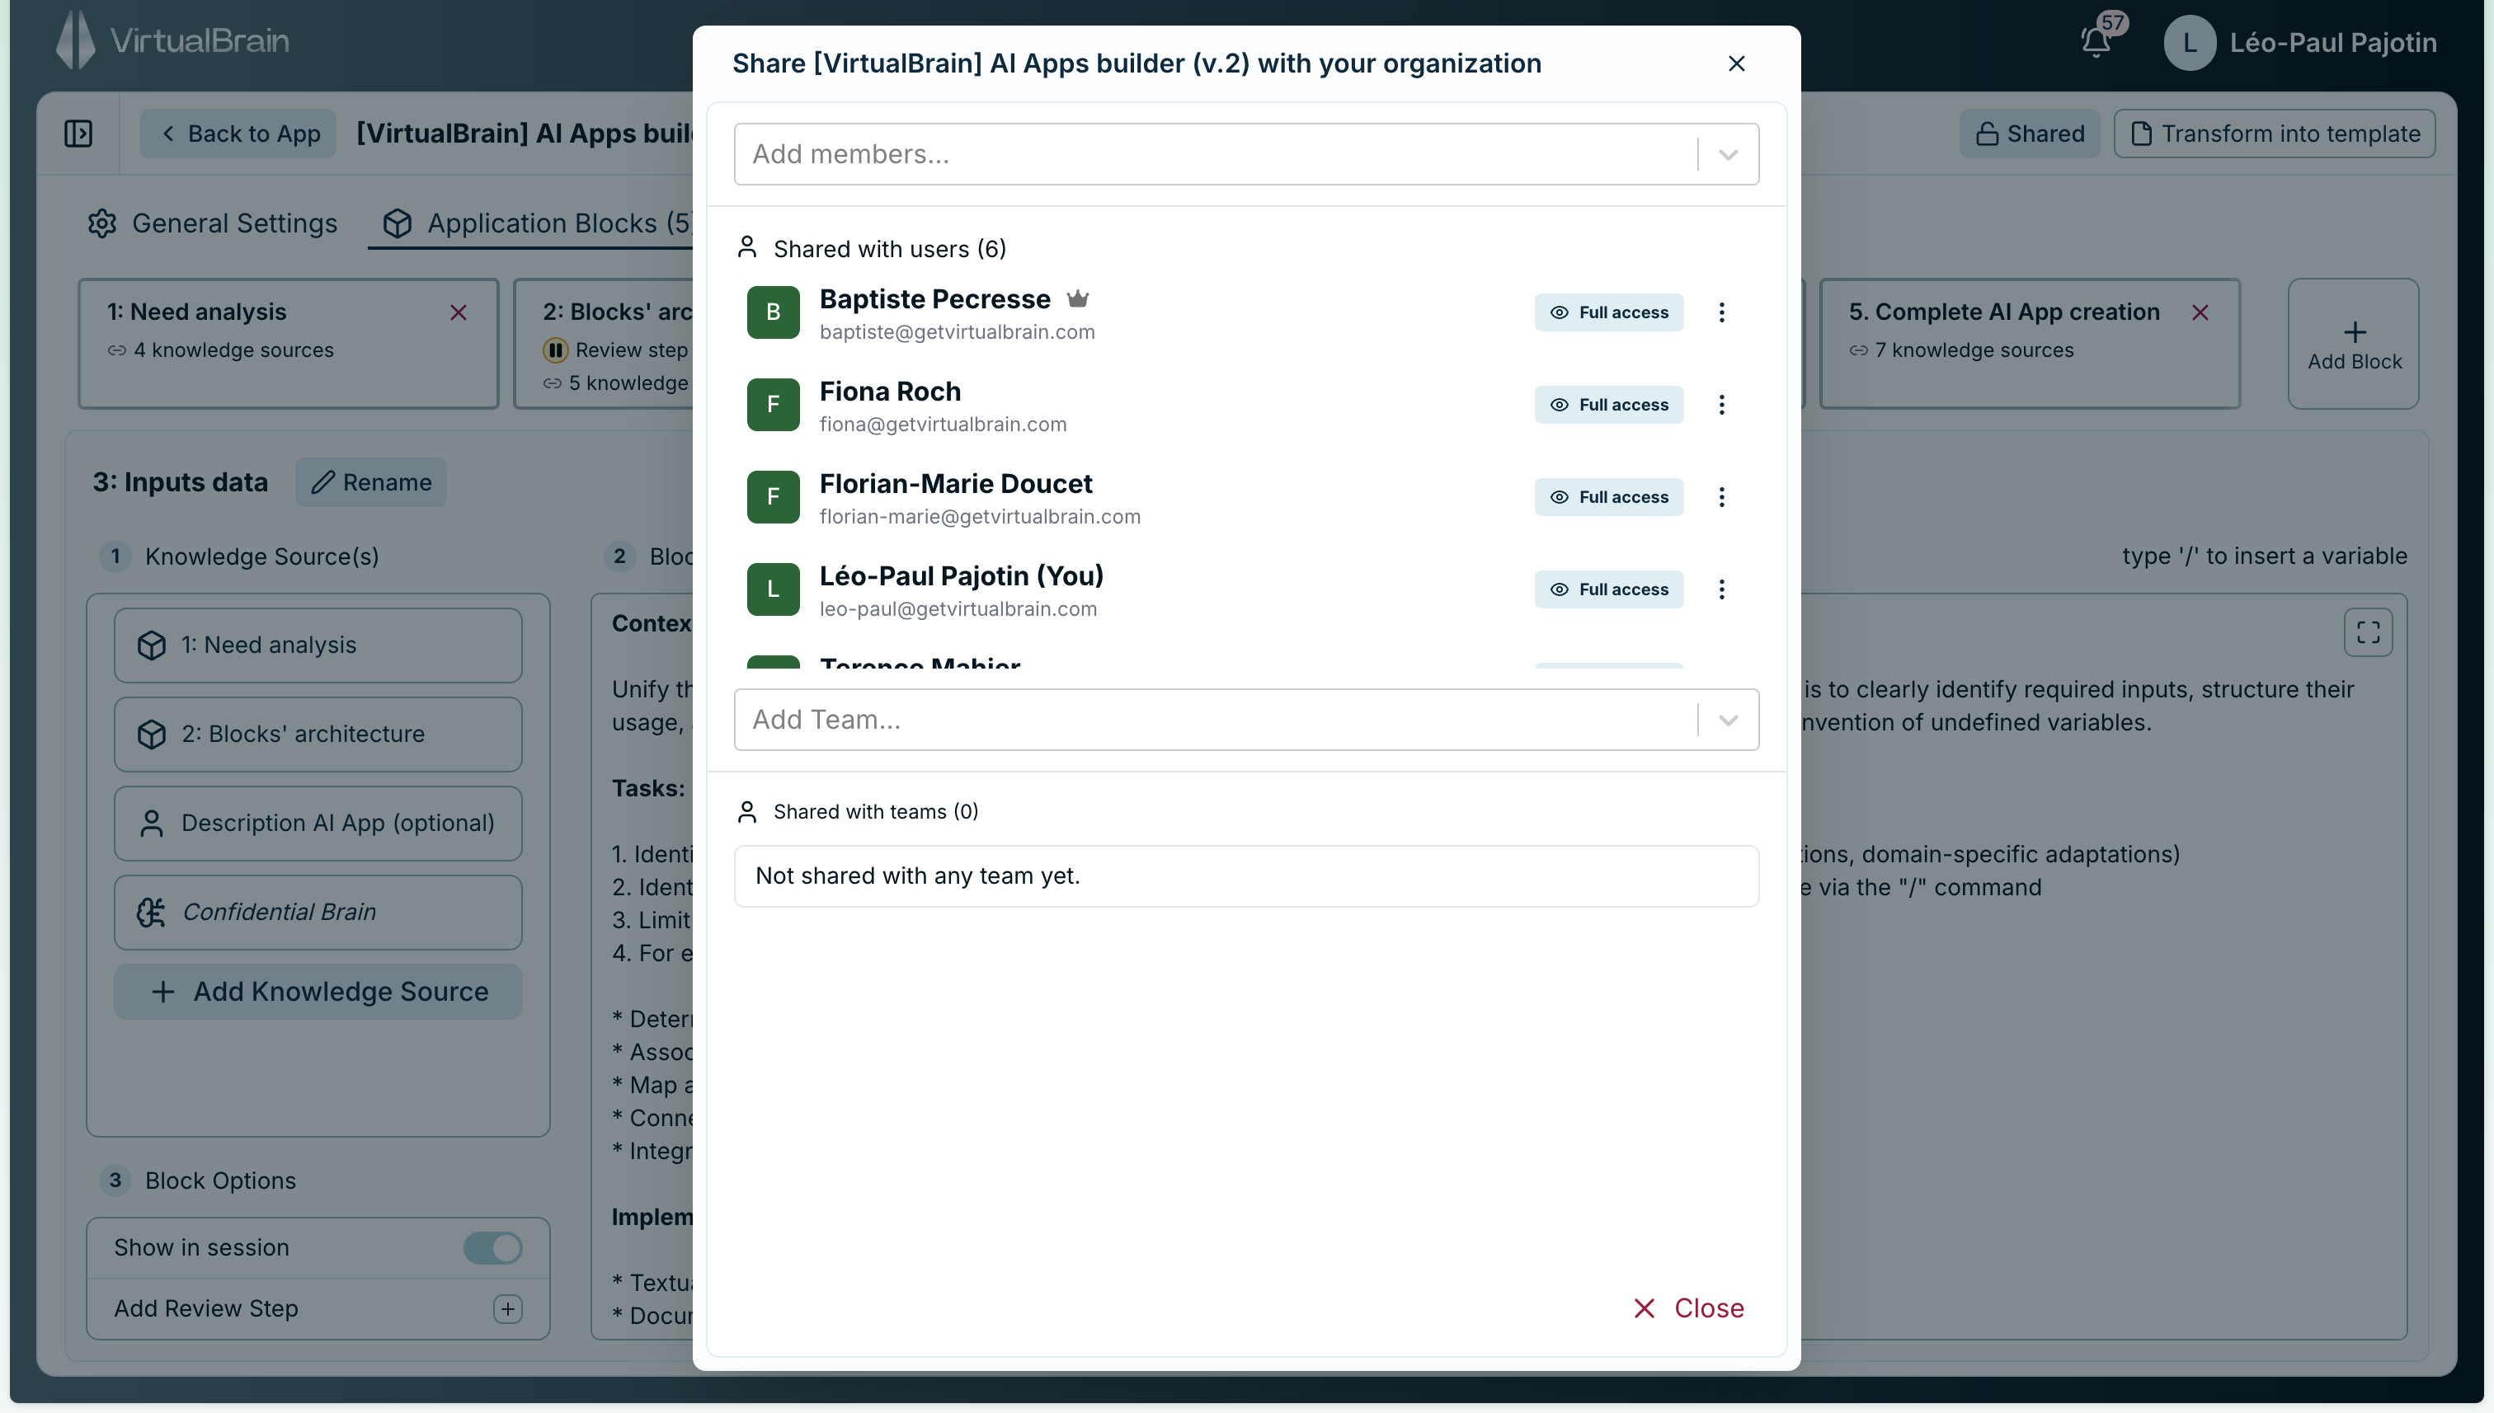Open more options for Fiona Roch
Screen dimensions: 2494x1413
coord(1721,405)
